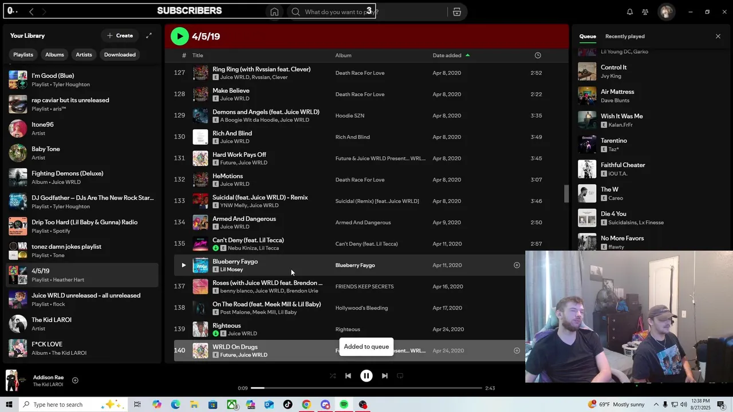This screenshot has width=733, height=412.
Task: Select the 'Armed And Dangerous' track title
Action: 244,219
